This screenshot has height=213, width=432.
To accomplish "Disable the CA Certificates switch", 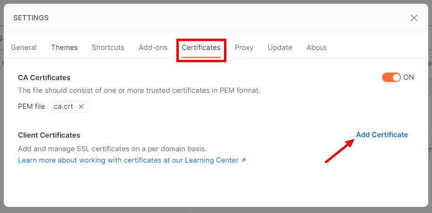I will coord(391,77).
